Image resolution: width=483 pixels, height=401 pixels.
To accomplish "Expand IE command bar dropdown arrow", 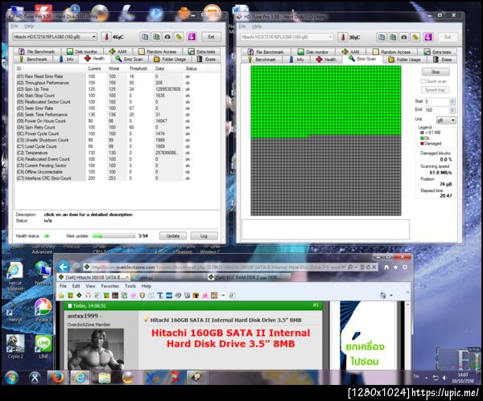I will (x=391, y=295).
